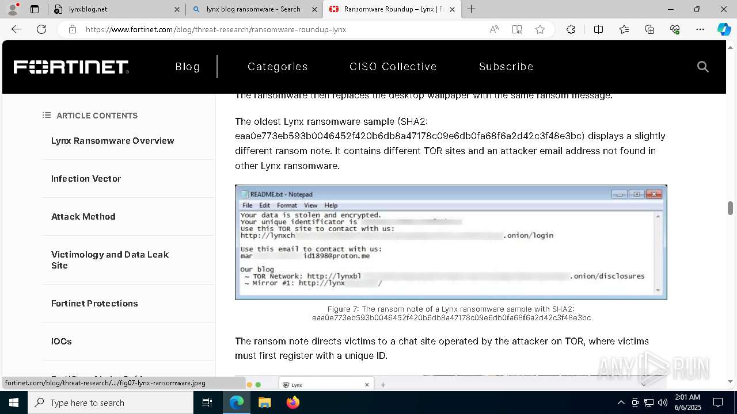Open the Categories menu
The width and height of the screenshot is (737, 414).
click(x=278, y=67)
